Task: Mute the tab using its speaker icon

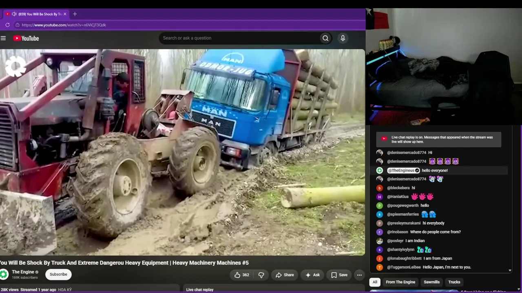Action: pyautogui.click(x=14, y=14)
